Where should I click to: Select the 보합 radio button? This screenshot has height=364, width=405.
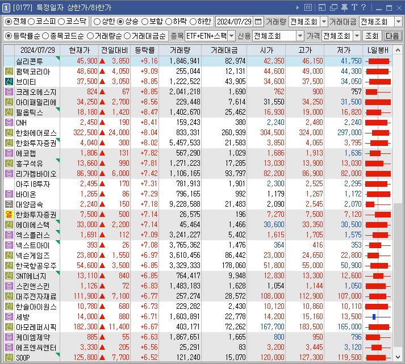145,22
